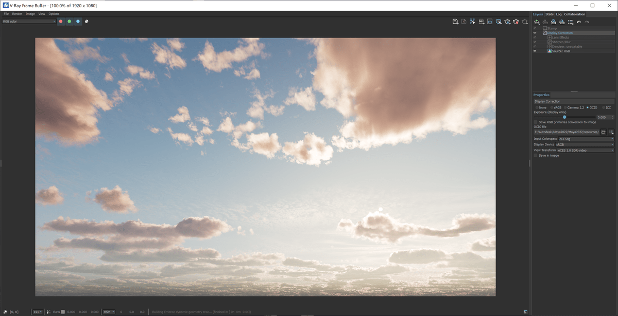Click the OCIO file path field
This screenshot has width=618, height=316.
(x=566, y=132)
